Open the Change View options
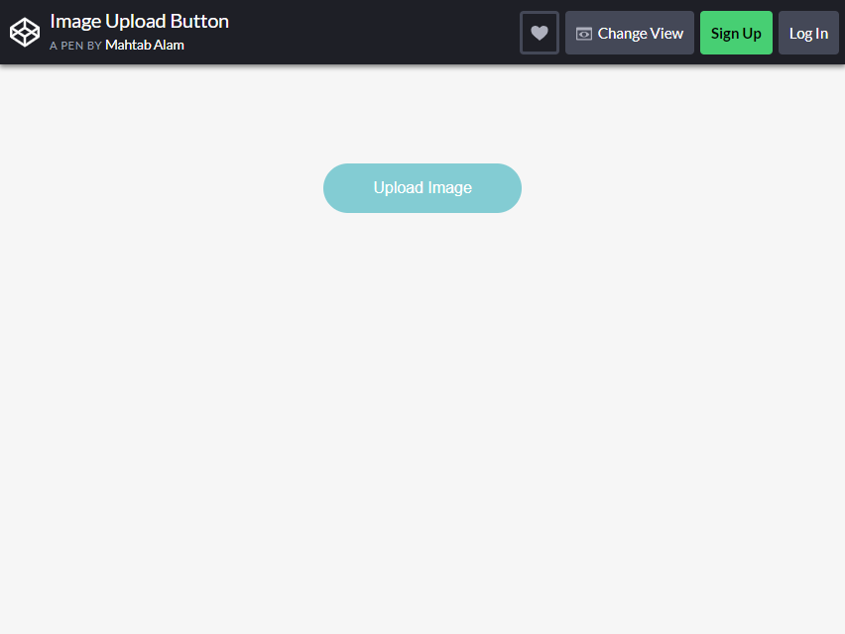This screenshot has height=634, width=845. tap(630, 33)
